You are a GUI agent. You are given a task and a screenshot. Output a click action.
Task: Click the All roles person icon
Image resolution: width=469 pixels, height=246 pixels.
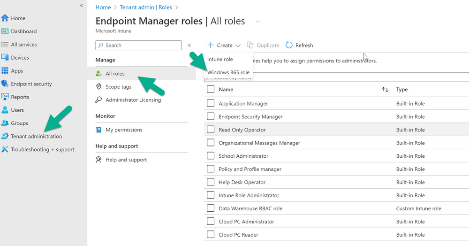[x=98, y=73]
